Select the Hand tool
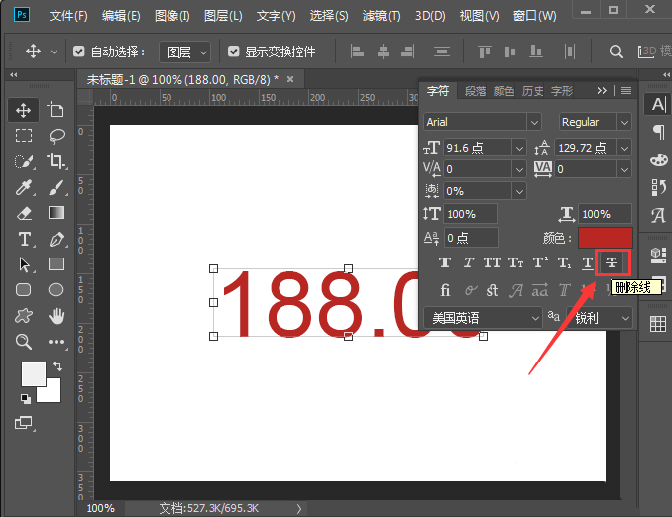 click(x=56, y=316)
